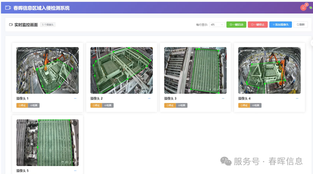
Task: Click fullscreen icon on Camera 5 feed
Action: (x=75, y=124)
